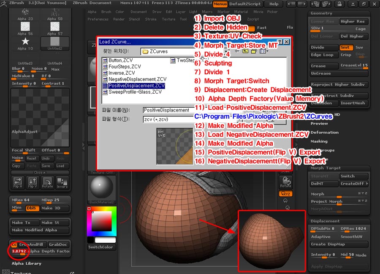Select PositiveDisplacement.ZCV file
Screen dimensions: 380x274
134,86
